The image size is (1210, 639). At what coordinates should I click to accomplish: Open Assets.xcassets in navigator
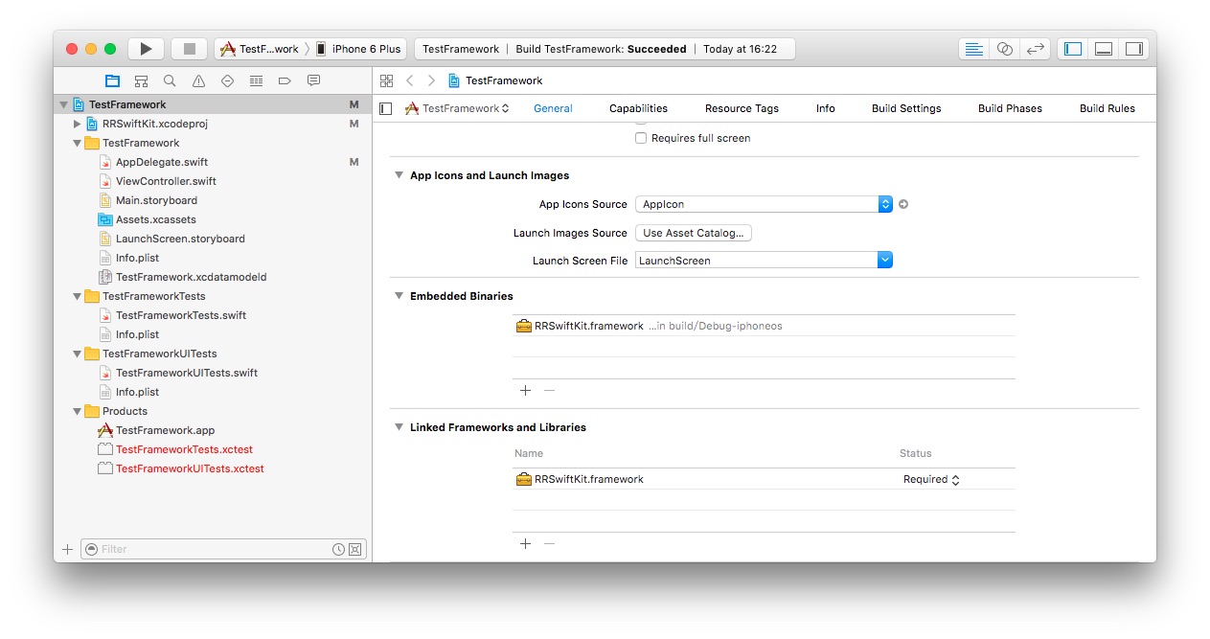point(155,219)
